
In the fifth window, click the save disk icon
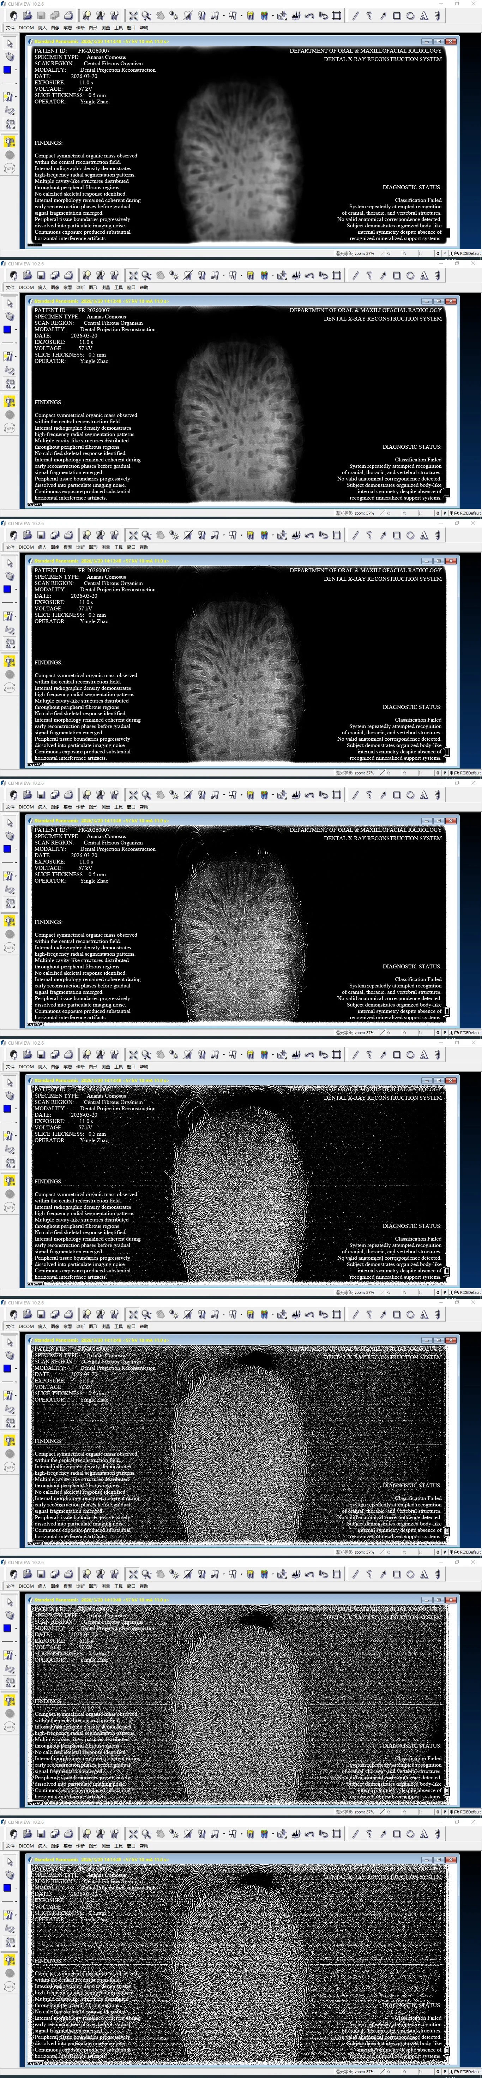[x=40, y=1054]
